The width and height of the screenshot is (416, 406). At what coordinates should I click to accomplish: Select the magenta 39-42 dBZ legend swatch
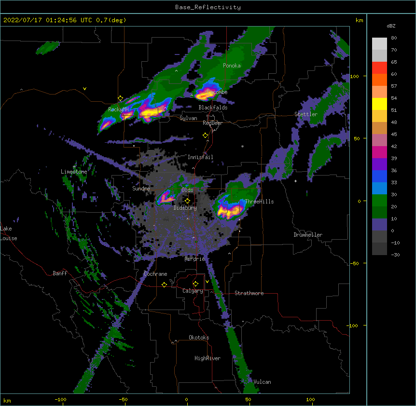(x=379, y=152)
